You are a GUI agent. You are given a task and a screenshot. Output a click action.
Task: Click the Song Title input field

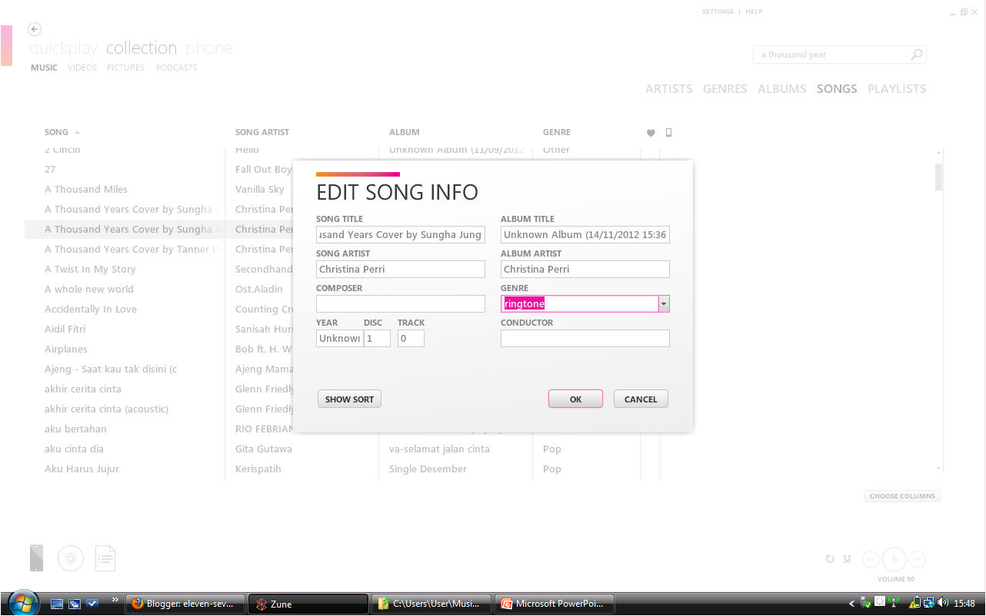coord(401,235)
